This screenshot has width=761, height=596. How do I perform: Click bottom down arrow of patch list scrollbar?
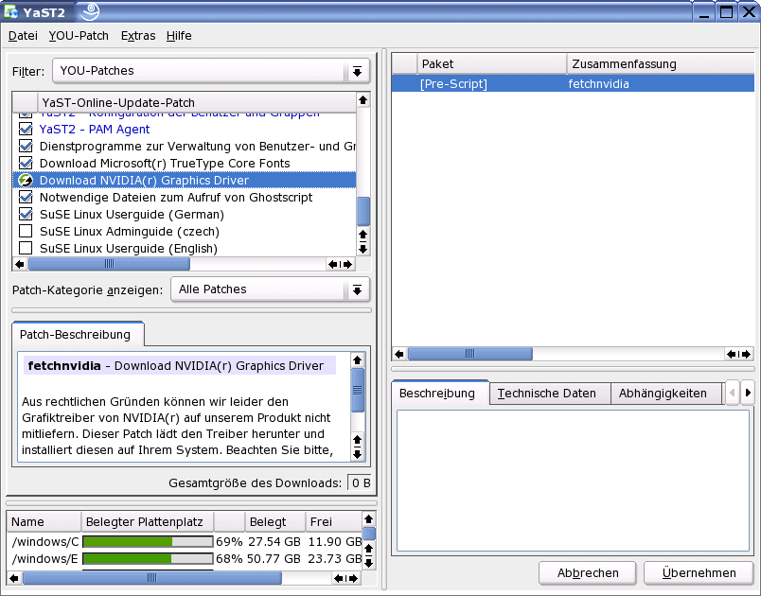tap(363, 249)
